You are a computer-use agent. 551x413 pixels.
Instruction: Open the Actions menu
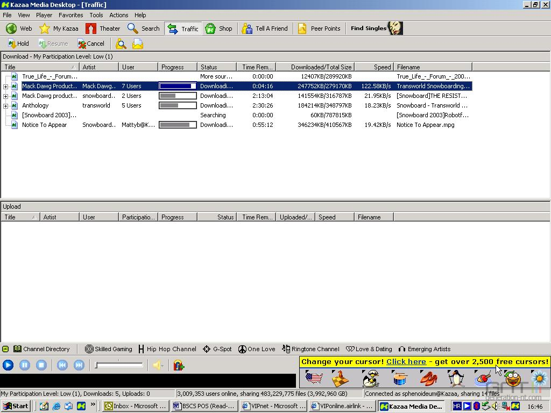pos(118,15)
